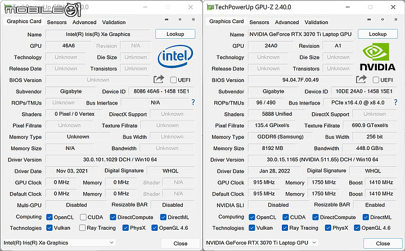Toggle Ray Tracing checkbox in NVIDIA window
Viewport: 405px width, 251px height.
(285, 228)
